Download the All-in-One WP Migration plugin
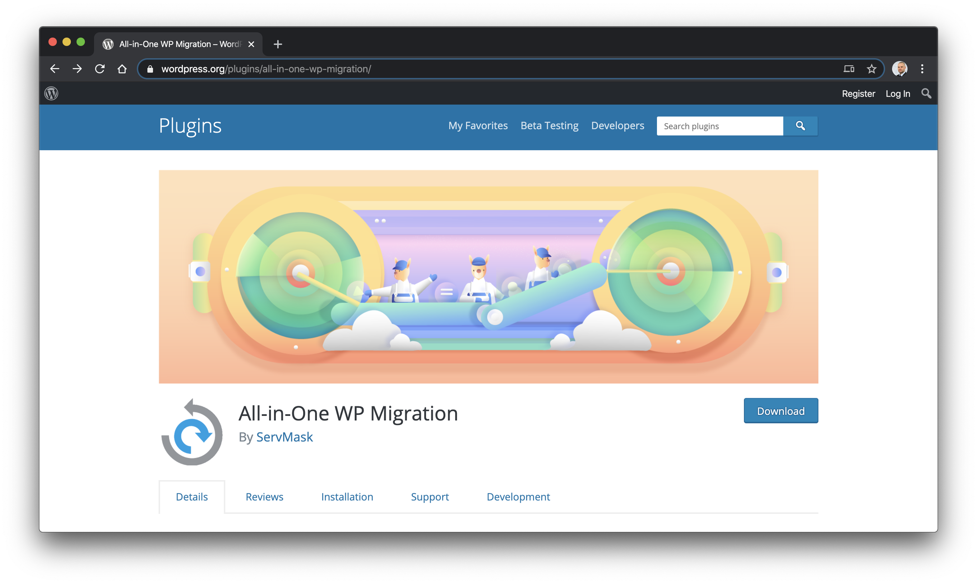The width and height of the screenshot is (977, 584). [781, 411]
